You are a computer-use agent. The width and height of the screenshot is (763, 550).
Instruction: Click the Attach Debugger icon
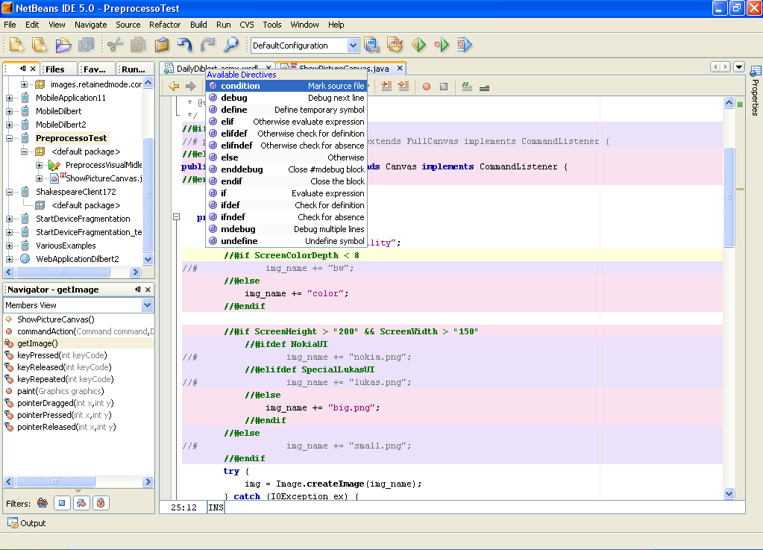coord(465,46)
